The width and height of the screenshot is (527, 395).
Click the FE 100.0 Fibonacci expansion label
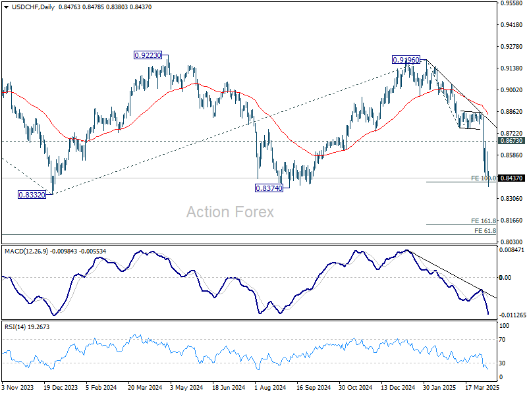pyautogui.click(x=484, y=178)
